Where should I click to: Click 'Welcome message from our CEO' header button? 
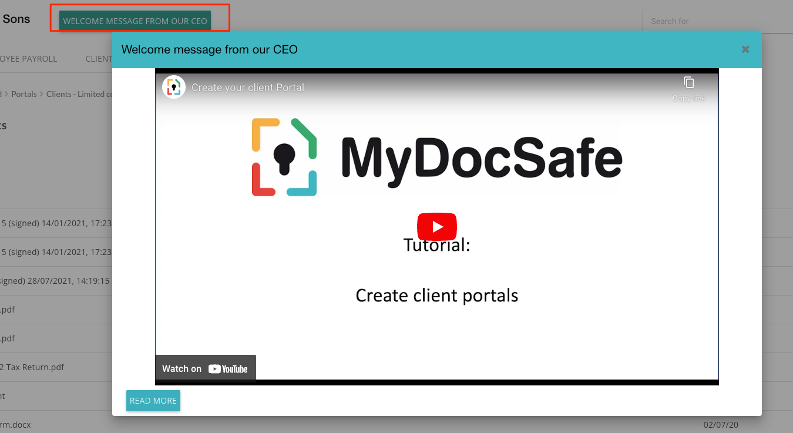pyautogui.click(x=135, y=21)
